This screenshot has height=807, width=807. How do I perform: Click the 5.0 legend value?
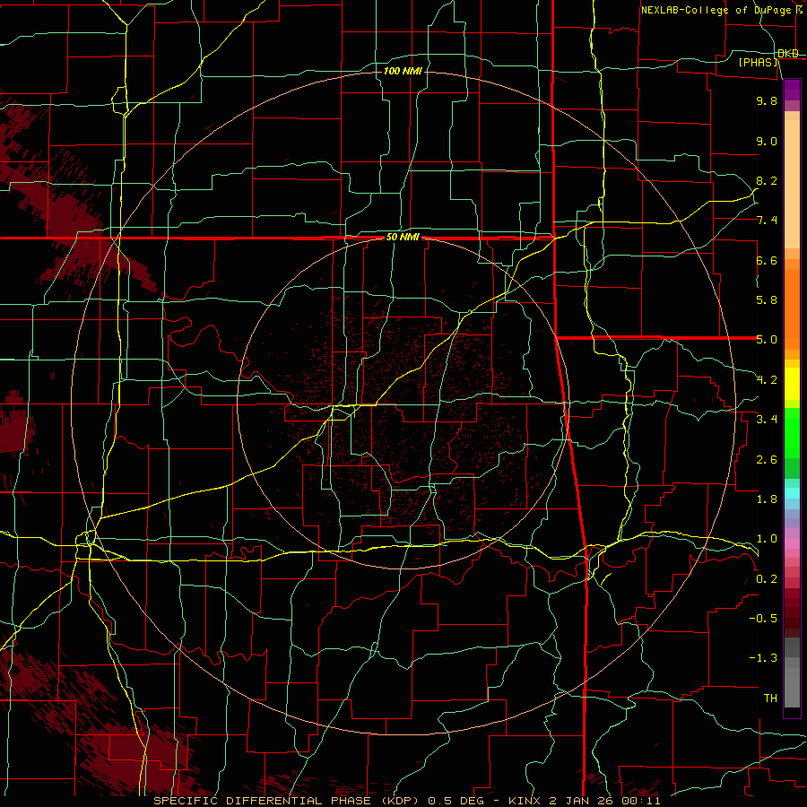click(767, 340)
